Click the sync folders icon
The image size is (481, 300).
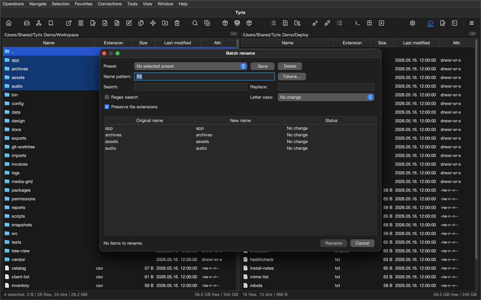click(x=297, y=23)
